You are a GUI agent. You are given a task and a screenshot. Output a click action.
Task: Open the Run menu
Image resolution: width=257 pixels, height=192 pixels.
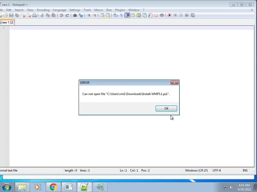(109, 10)
